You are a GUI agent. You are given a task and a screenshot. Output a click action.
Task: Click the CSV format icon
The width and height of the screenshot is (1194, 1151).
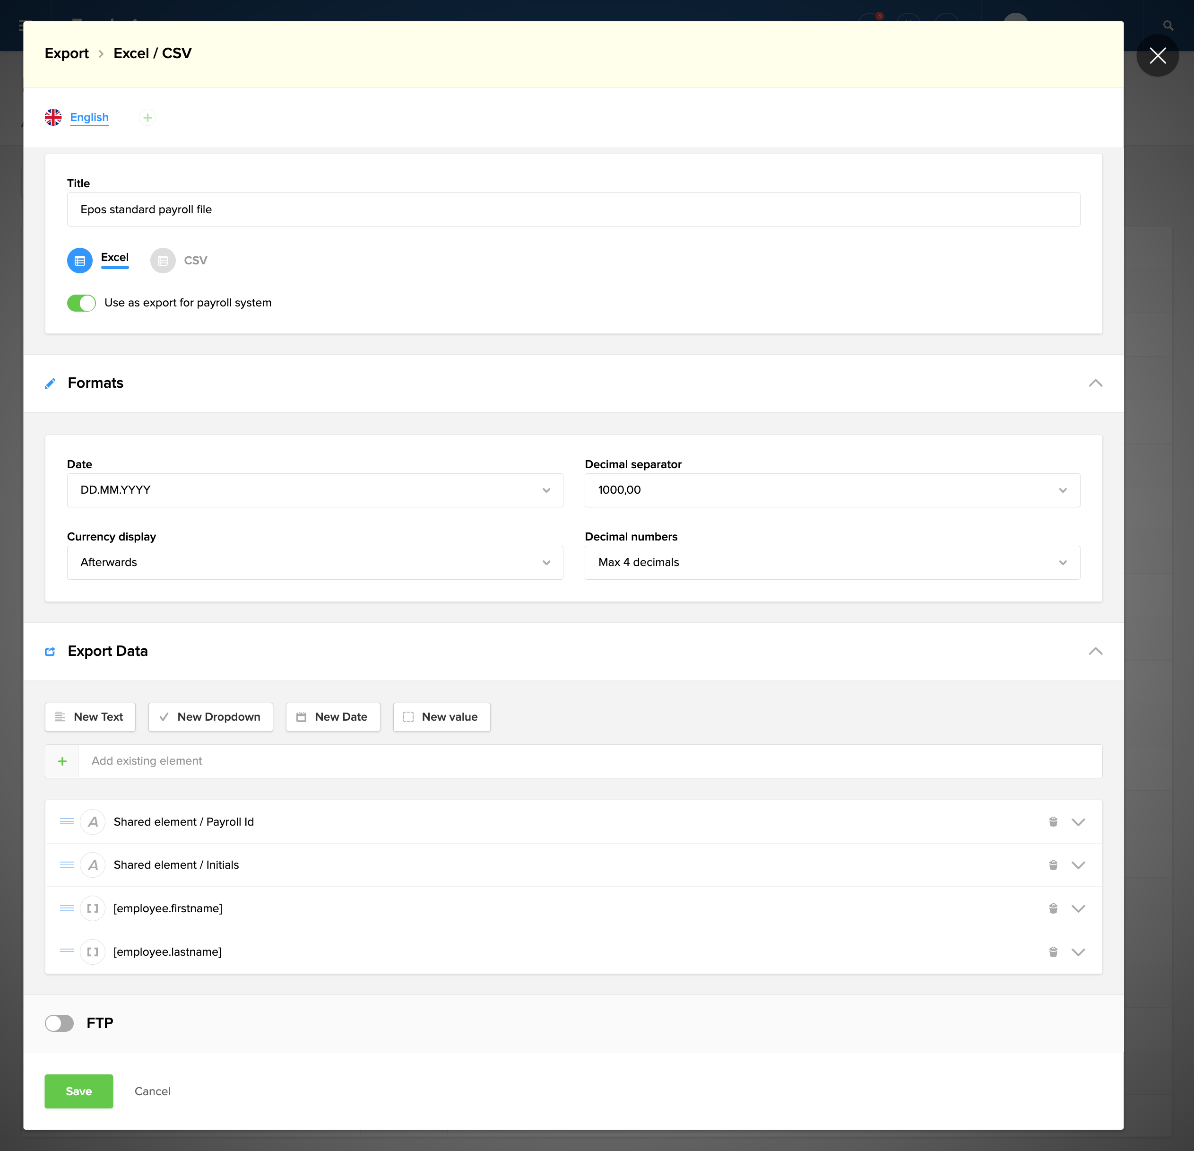(x=163, y=261)
